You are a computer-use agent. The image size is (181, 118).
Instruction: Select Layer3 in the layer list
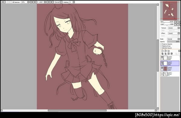pos(170,63)
